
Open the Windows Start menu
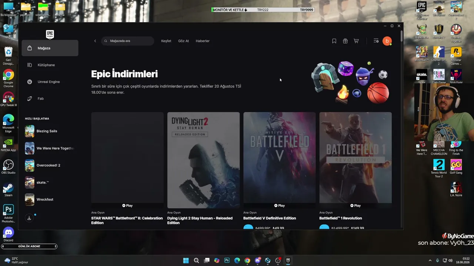click(186, 260)
